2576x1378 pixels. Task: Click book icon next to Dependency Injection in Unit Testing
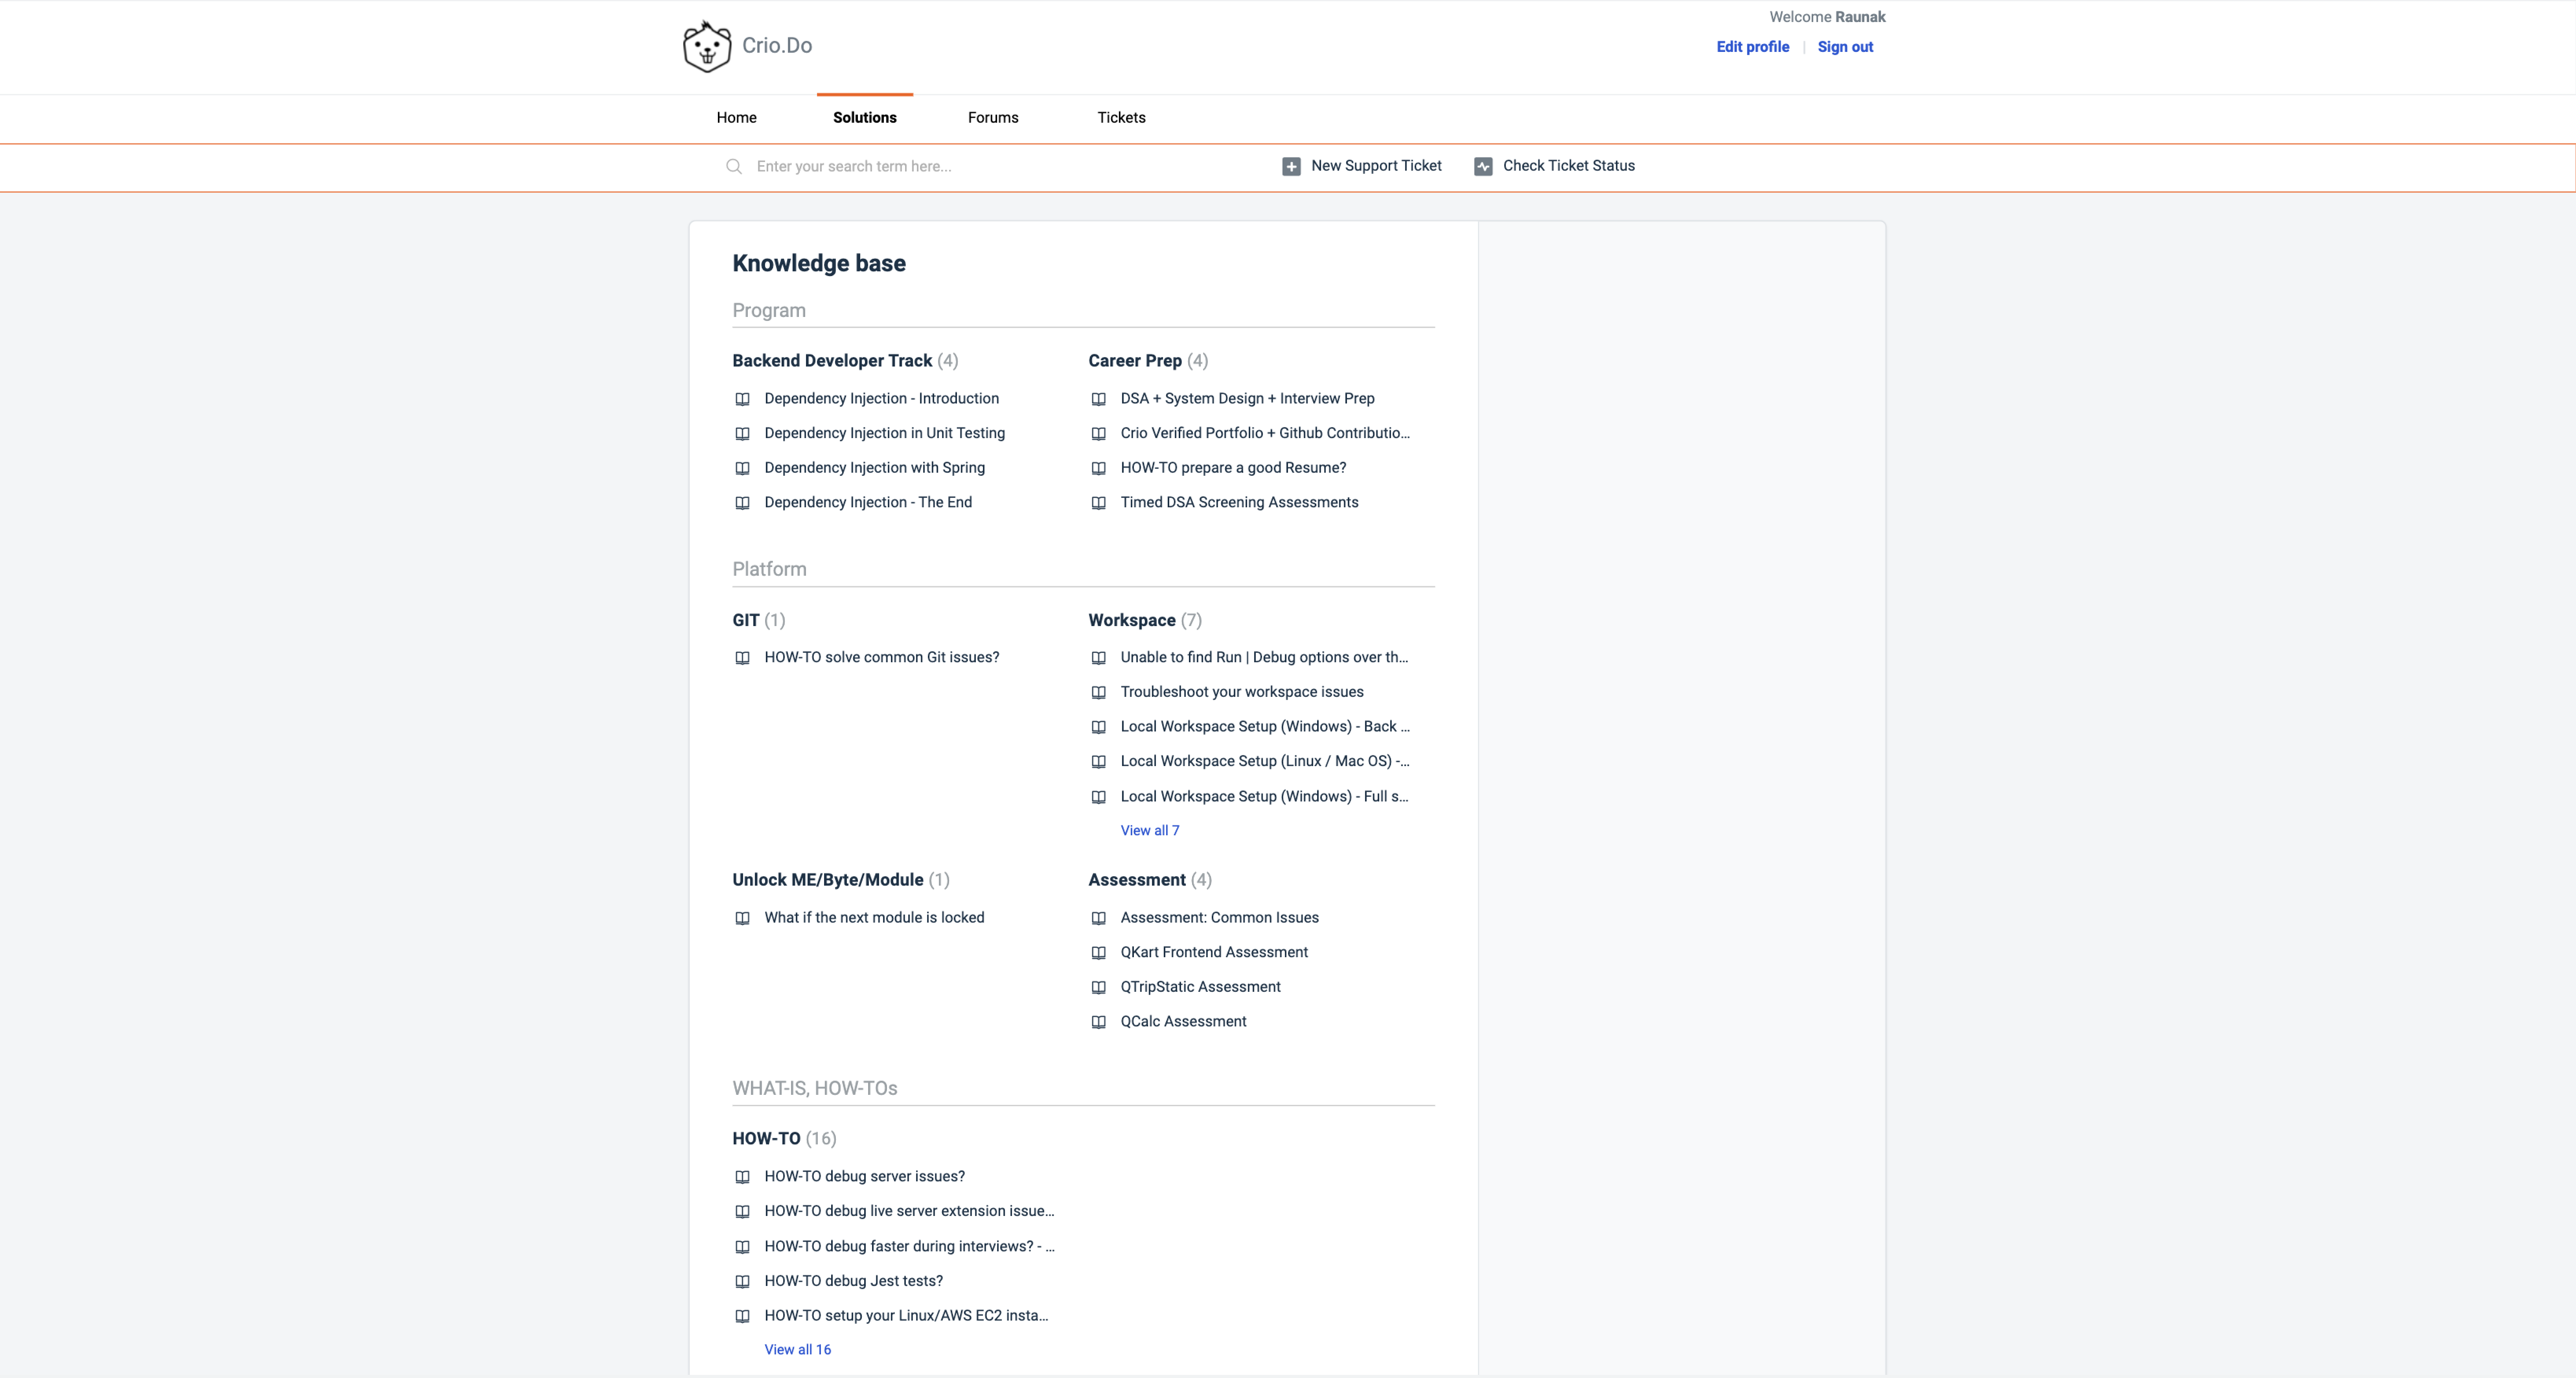742,434
